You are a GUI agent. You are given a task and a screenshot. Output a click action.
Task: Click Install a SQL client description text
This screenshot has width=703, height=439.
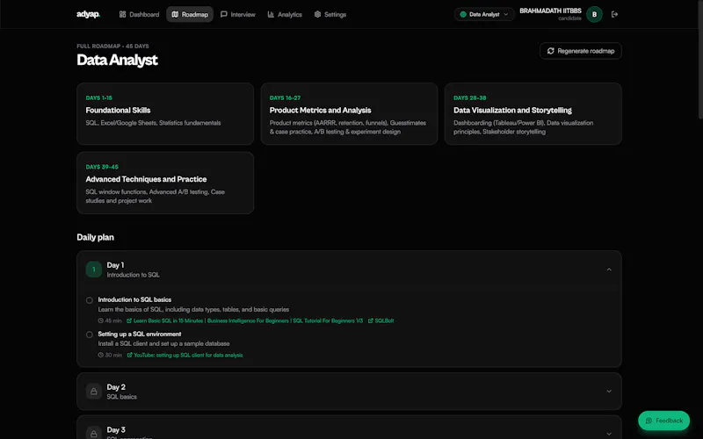click(163, 343)
